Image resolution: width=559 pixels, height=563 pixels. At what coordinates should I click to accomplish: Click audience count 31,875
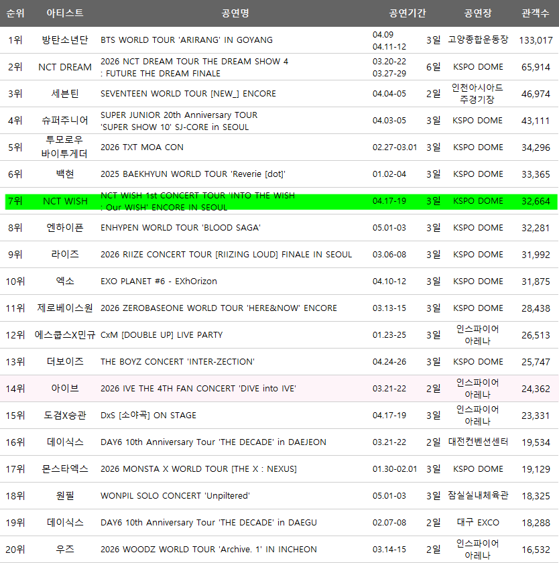[536, 281]
